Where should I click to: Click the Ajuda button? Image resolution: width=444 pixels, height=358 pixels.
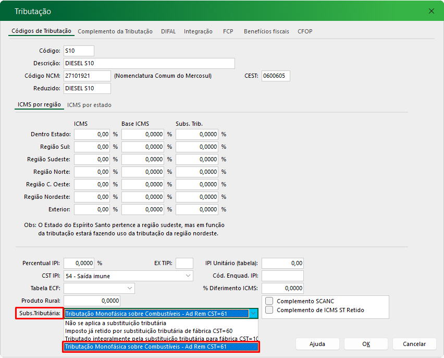click(317, 344)
